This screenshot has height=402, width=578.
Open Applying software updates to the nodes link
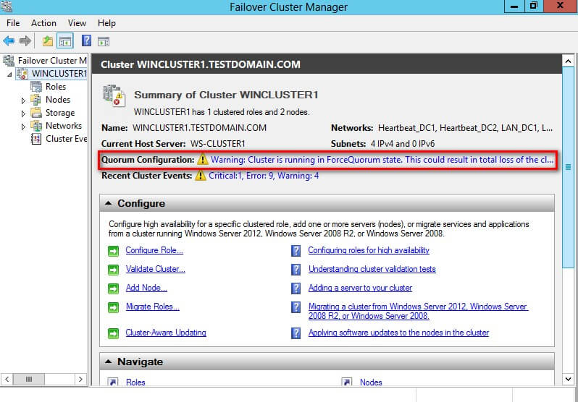click(x=398, y=333)
